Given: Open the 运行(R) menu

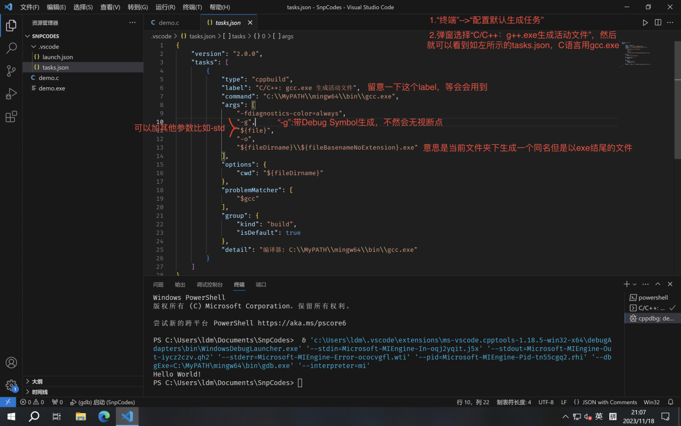Looking at the screenshot, I should point(165,7).
